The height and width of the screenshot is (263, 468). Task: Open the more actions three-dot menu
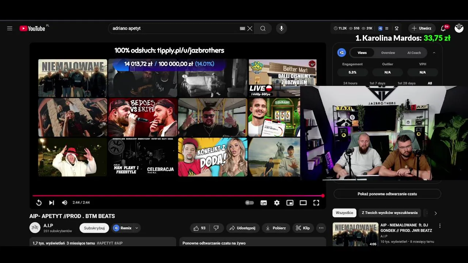pos(321,228)
